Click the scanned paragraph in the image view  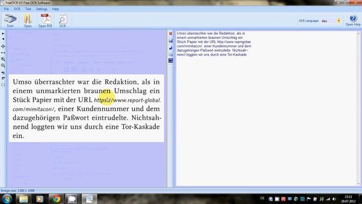(87, 108)
